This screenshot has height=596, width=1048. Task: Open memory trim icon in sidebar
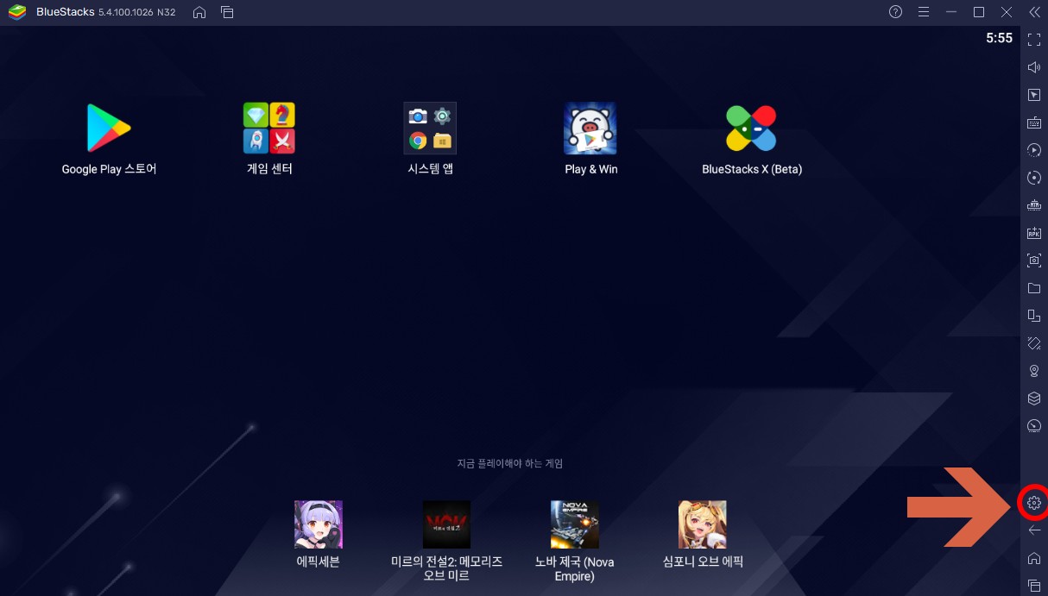point(1034,205)
